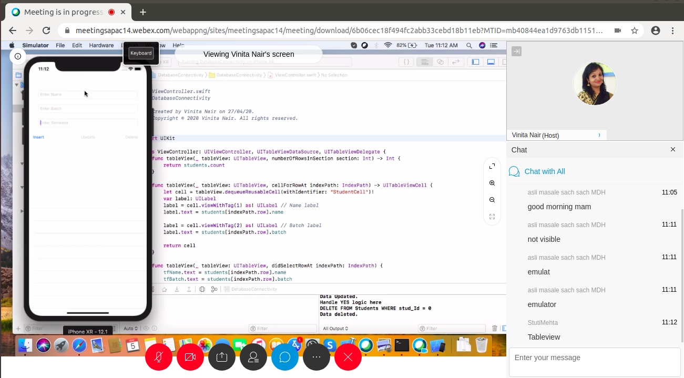Viewport: 684px width, 378px height.
Task: Fit shared screen to viewer
Action: [x=492, y=217]
